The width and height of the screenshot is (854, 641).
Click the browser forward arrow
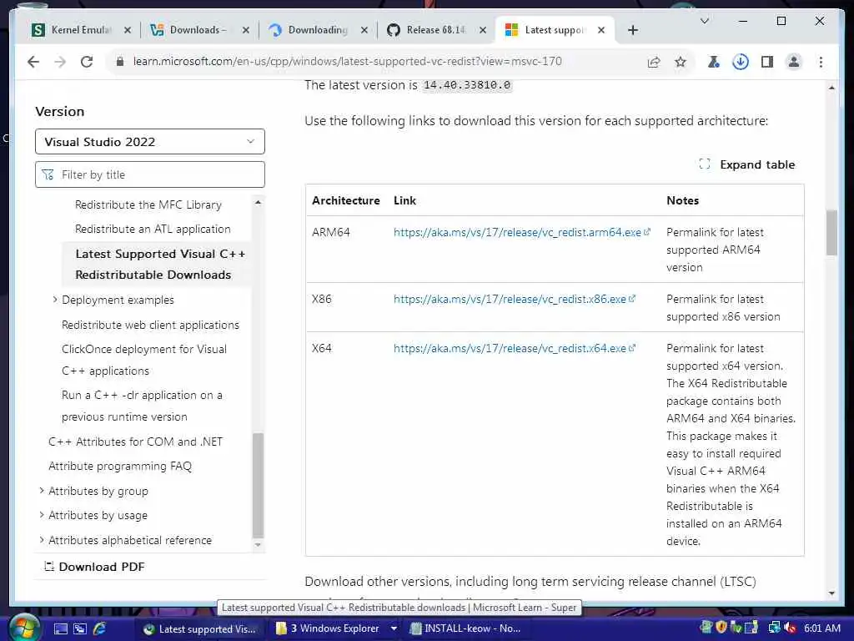point(60,62)
